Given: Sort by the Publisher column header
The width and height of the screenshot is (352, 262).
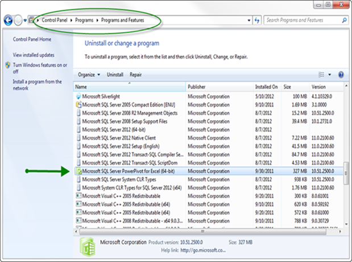Looking at the screenshot, I should [x=220, y=87].
